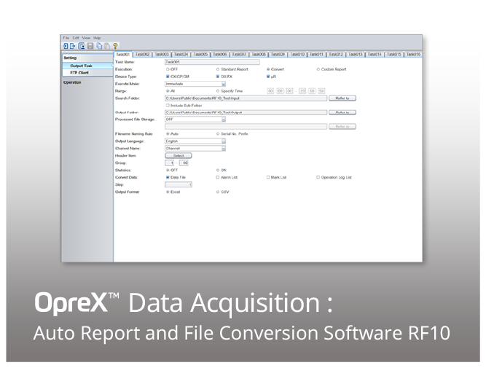Set Statistics to ON
The height and width of the screenshot is (368, 486).
point(218,171)
